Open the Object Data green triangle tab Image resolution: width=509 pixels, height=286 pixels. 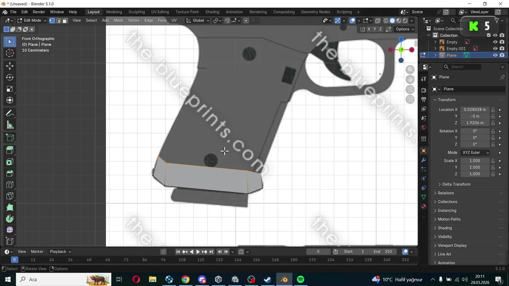click(x=424, y=197)
